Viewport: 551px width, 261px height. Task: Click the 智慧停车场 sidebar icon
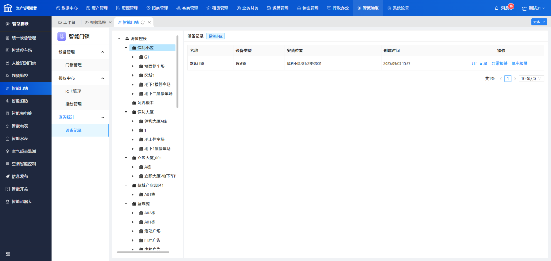coord(7,50)
